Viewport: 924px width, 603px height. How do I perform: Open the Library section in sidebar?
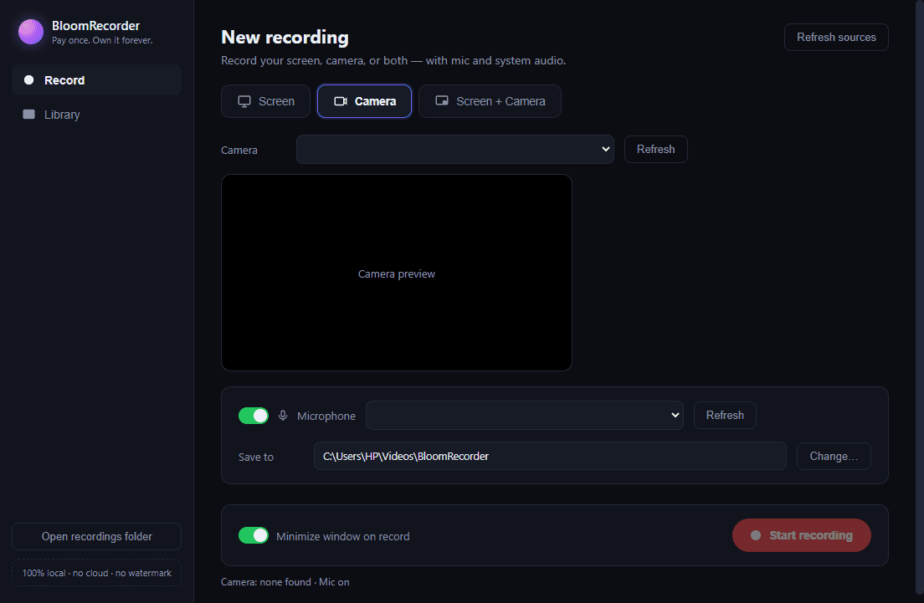(96, 115)
